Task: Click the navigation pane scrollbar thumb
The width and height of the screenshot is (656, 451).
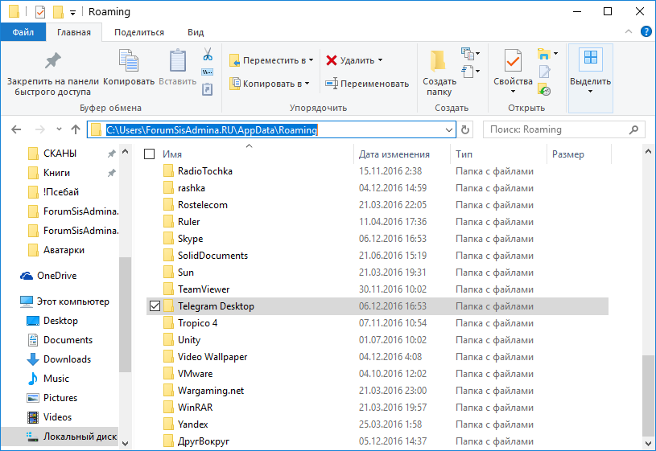Action: point(125,314)
